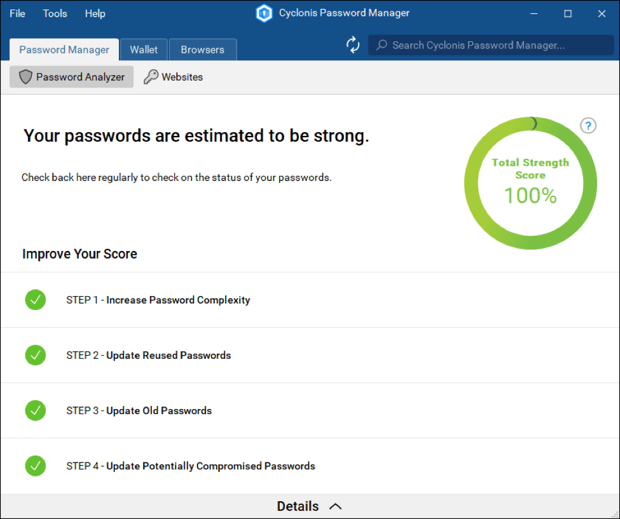Click the Total Strength Score ring

[530, 182]
